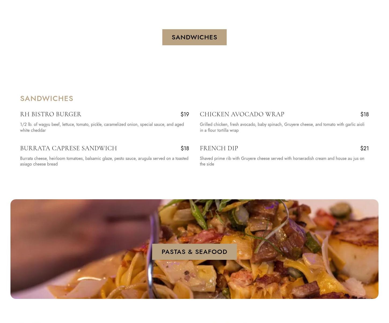This screenshot has height=323, width=389.
Task: Click the Chicken Avocado Wrap $18 price
Action: 365,114
